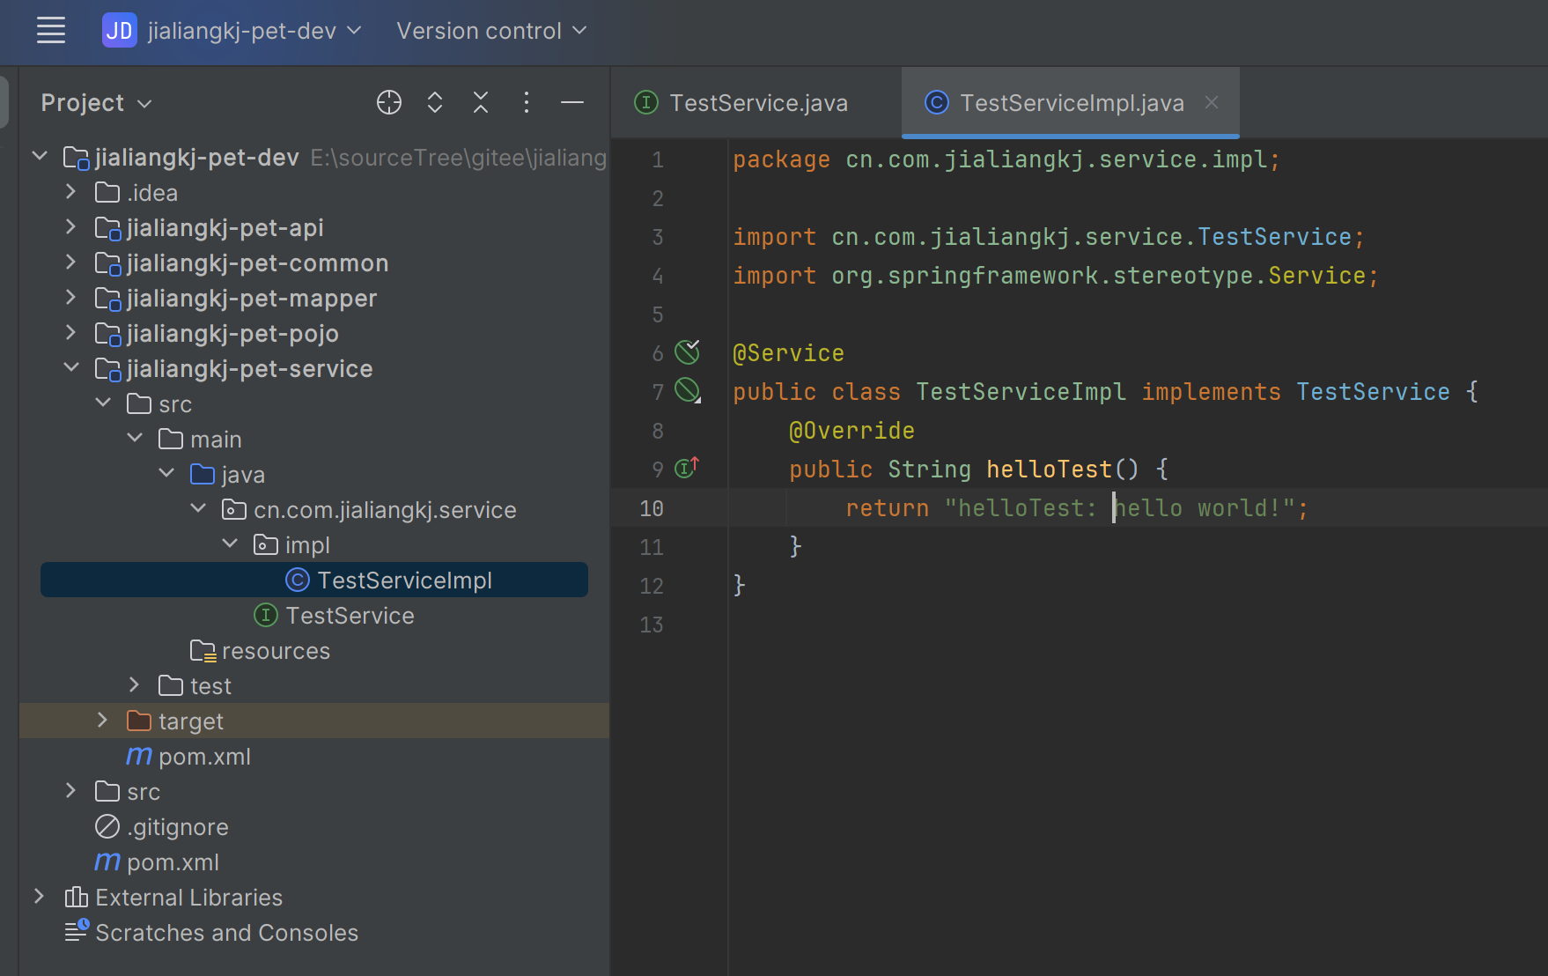Collapse the jialiangkj-pet-dev root node
The image size is (1548, 976).
[x=40, y=157]
